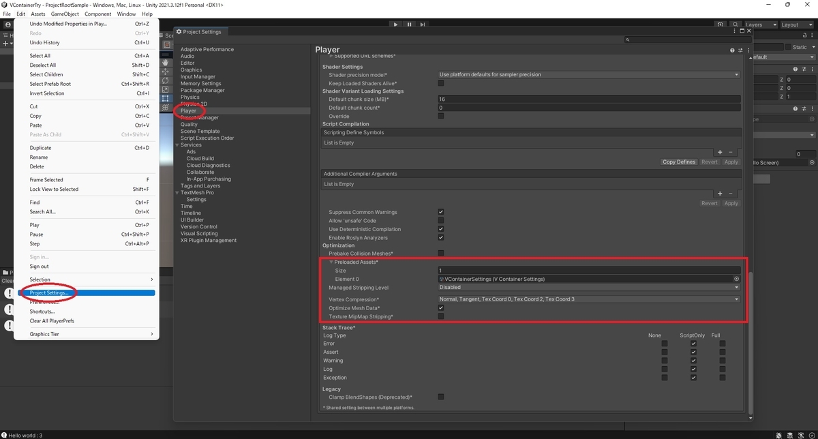Screen dimensions: 818x439
Task: Enable Texture MipMap Stripping
Action: (440, 316)
